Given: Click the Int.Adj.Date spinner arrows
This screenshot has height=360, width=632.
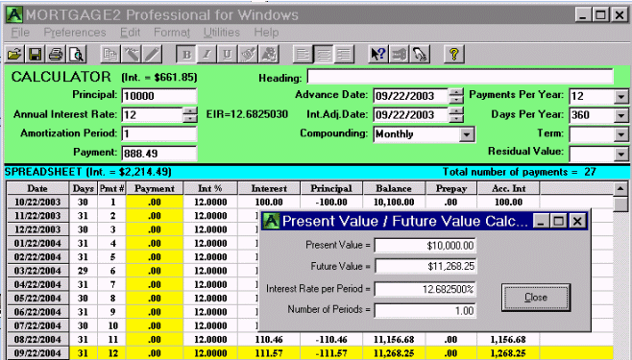Looking at the screenshot, I should pos(456,115).
